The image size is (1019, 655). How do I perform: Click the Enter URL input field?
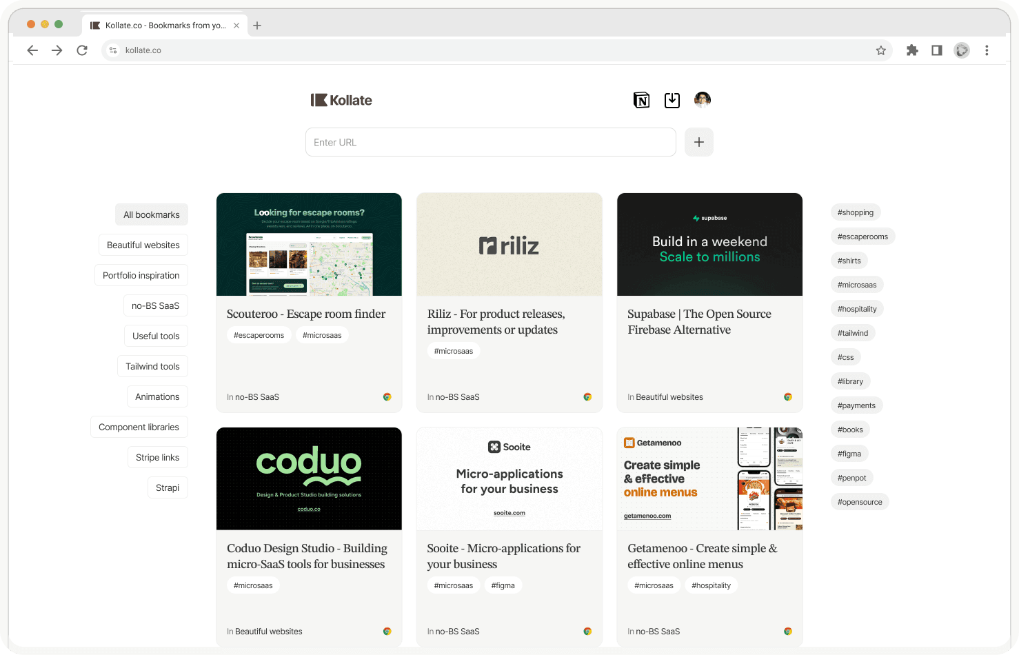tap(491, 142)
